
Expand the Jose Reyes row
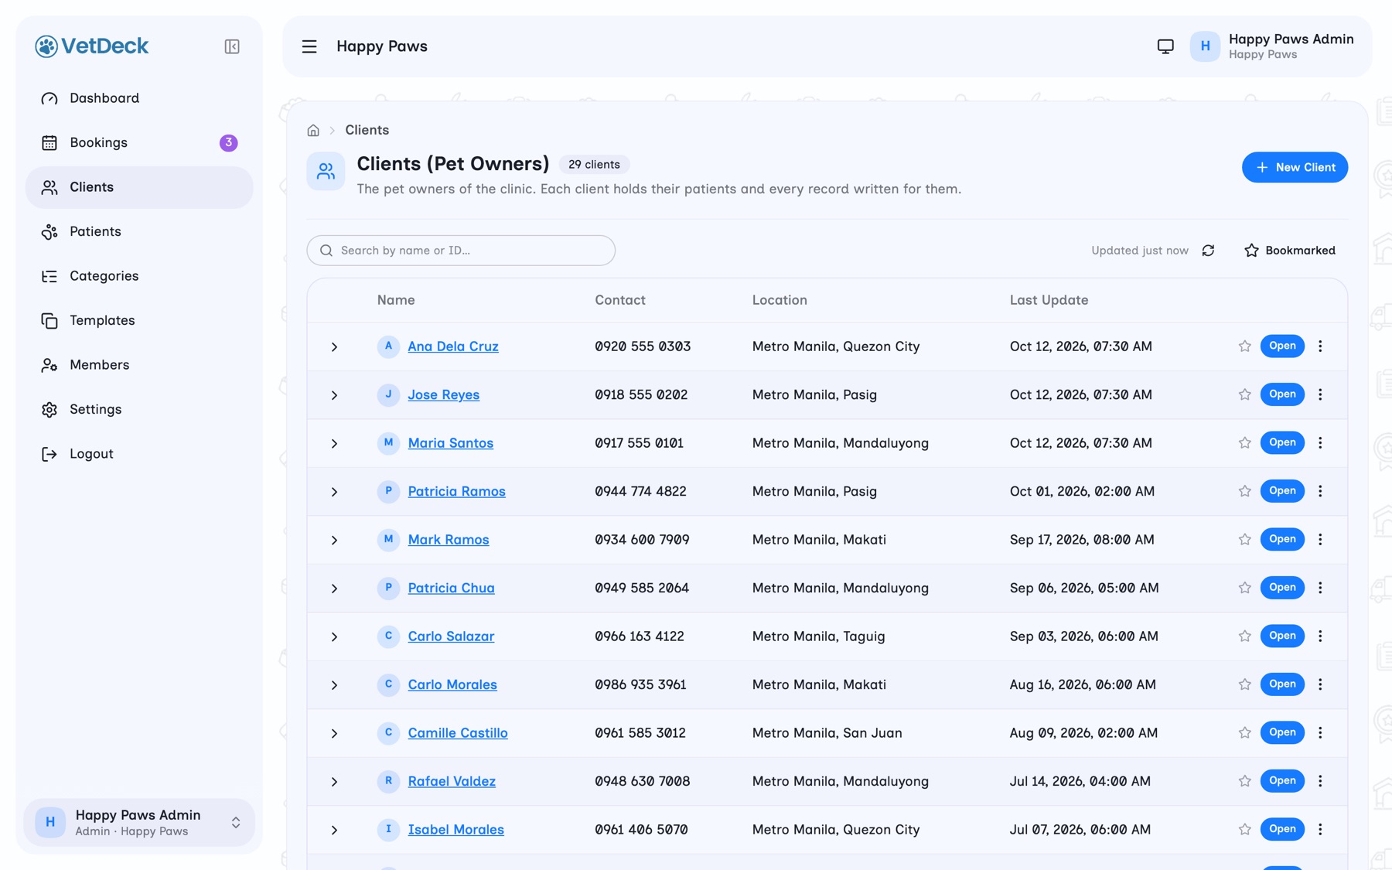[x=334, y=395]
